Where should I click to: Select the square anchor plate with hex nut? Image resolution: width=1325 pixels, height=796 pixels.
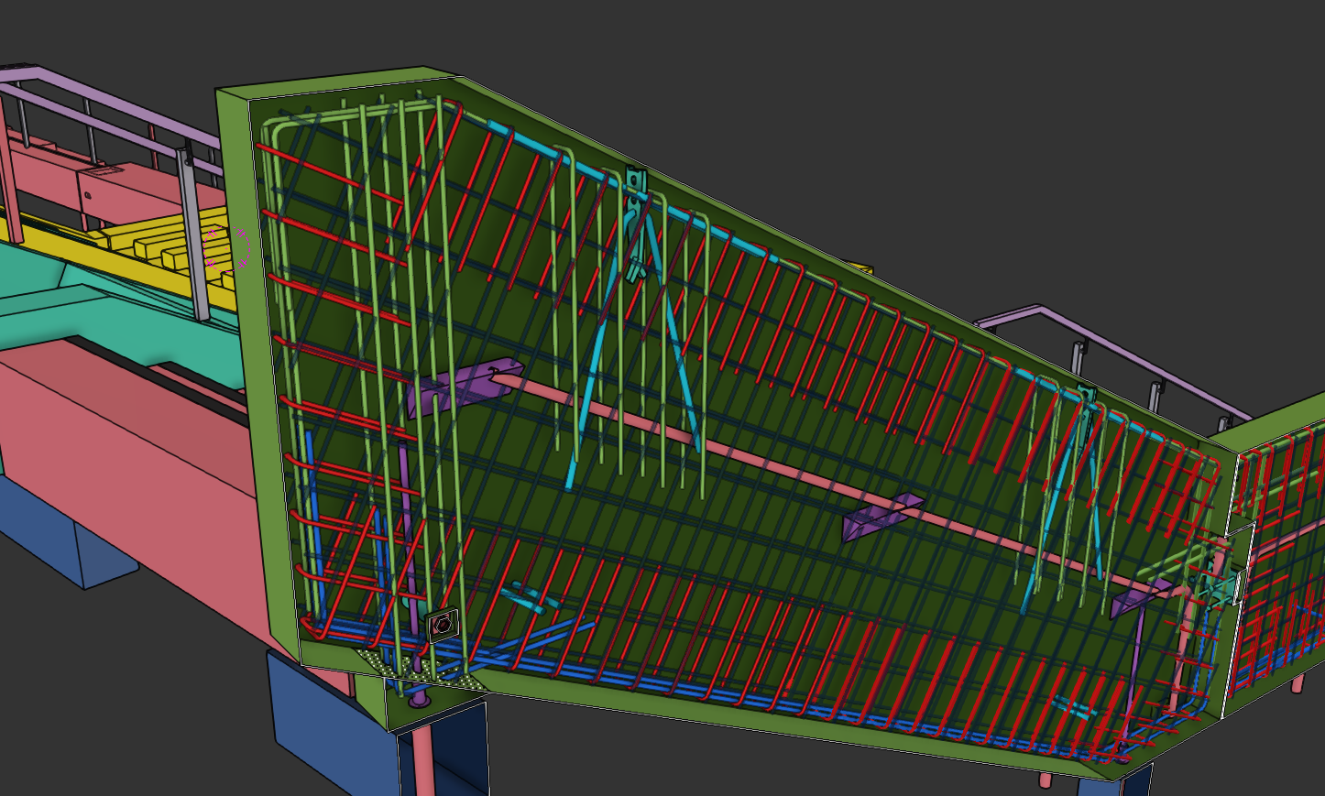coord(442,626)
